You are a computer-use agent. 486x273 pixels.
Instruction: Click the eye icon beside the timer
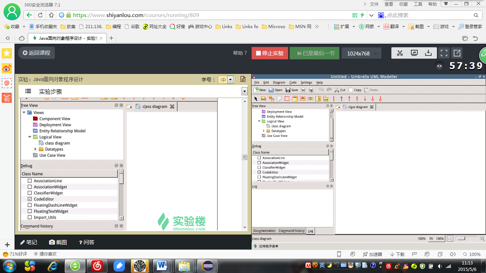pos(440,66)
